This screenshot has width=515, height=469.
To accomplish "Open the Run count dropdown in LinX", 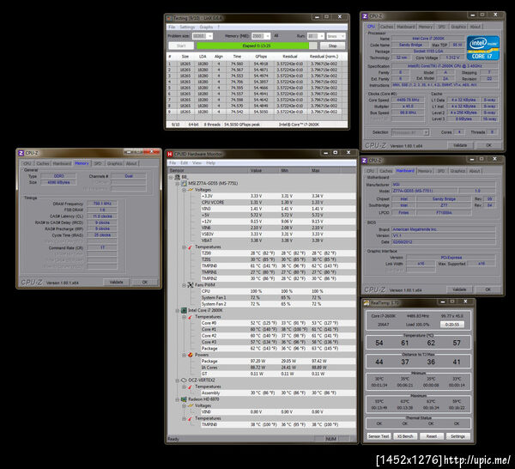I will [x=321, y=36].
